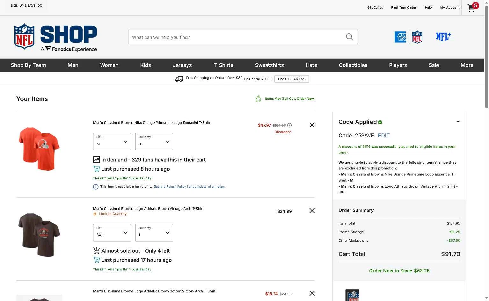Open the Hats menu

coord(311,65)
